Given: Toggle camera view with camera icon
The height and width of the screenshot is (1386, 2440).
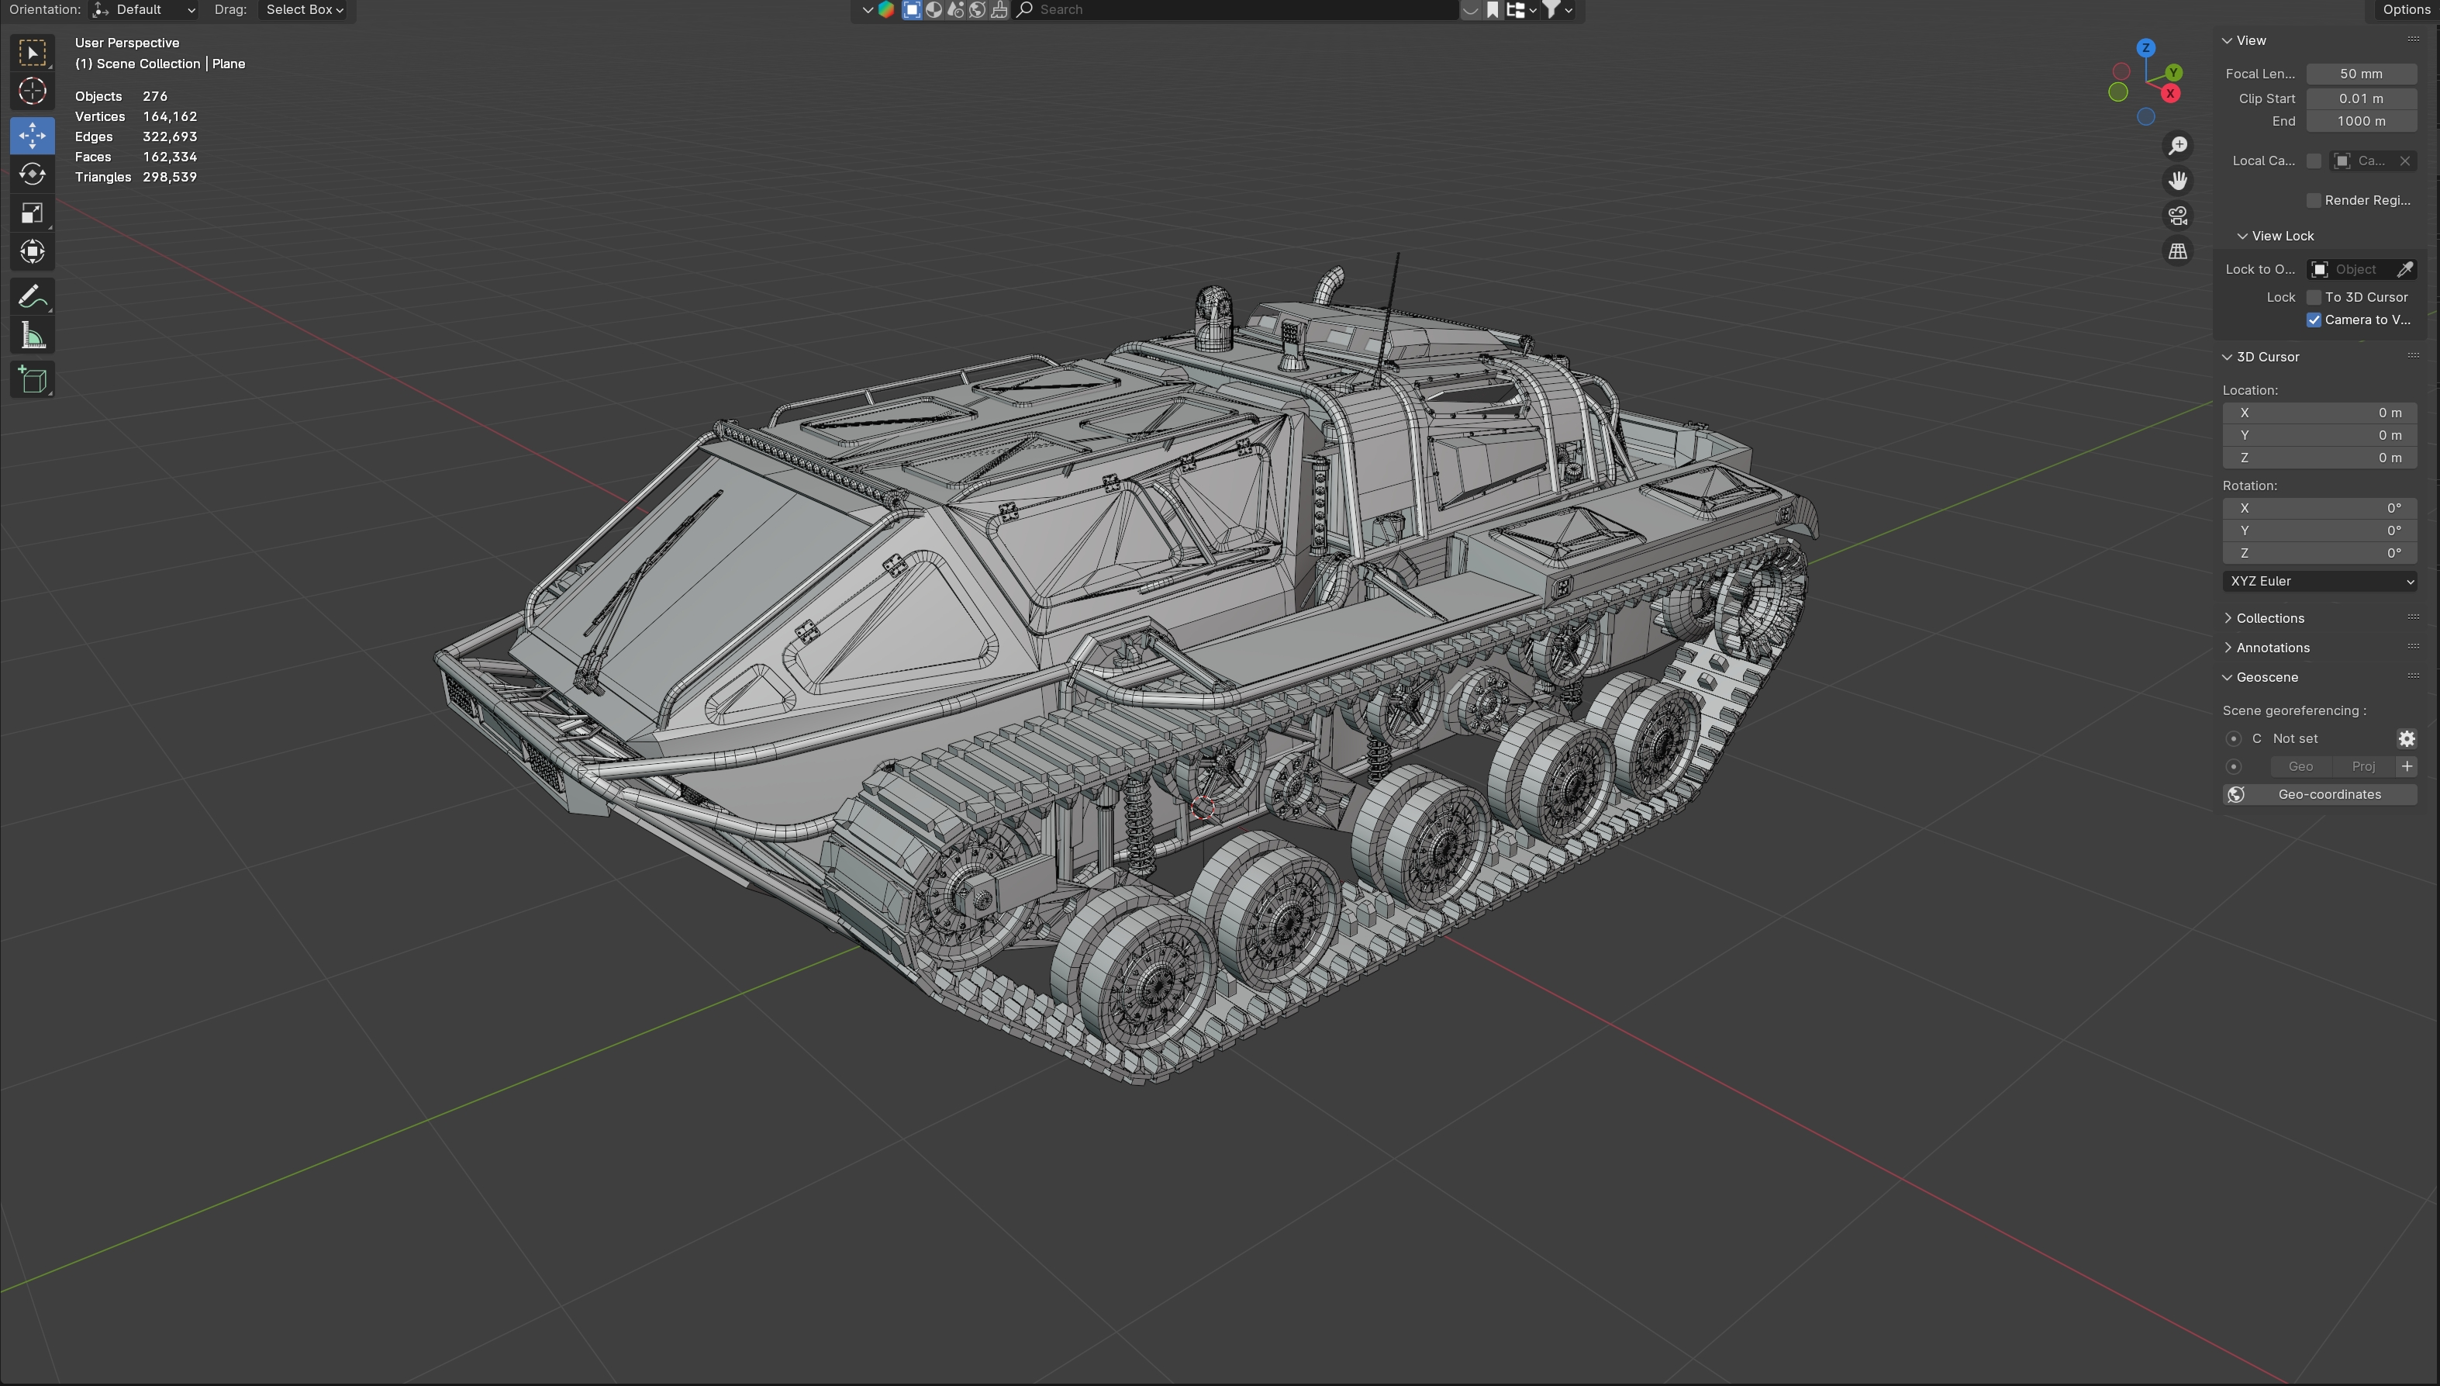Looking at the screenshot, I should (x=2177, y=216).
